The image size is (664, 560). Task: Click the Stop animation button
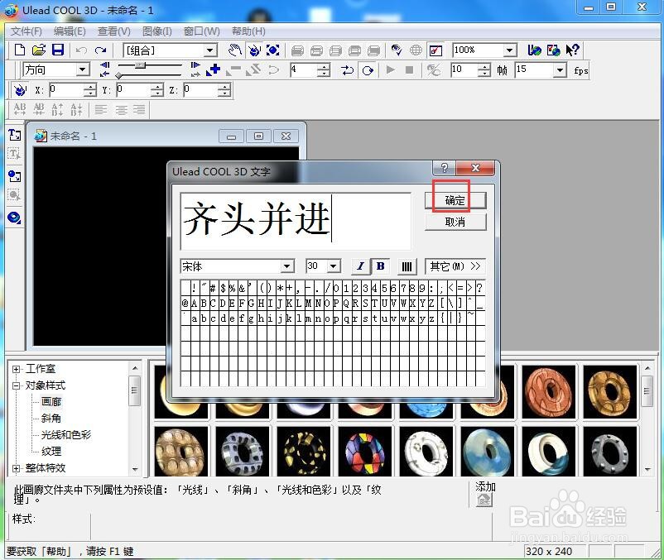click(x=409, y=69)
